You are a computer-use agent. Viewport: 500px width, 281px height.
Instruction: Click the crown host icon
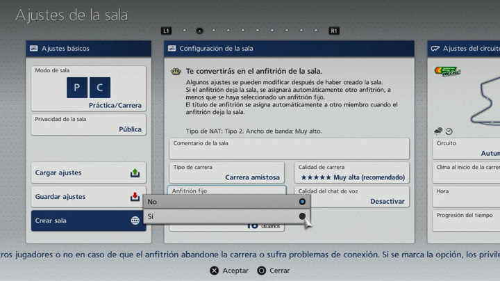176,71
